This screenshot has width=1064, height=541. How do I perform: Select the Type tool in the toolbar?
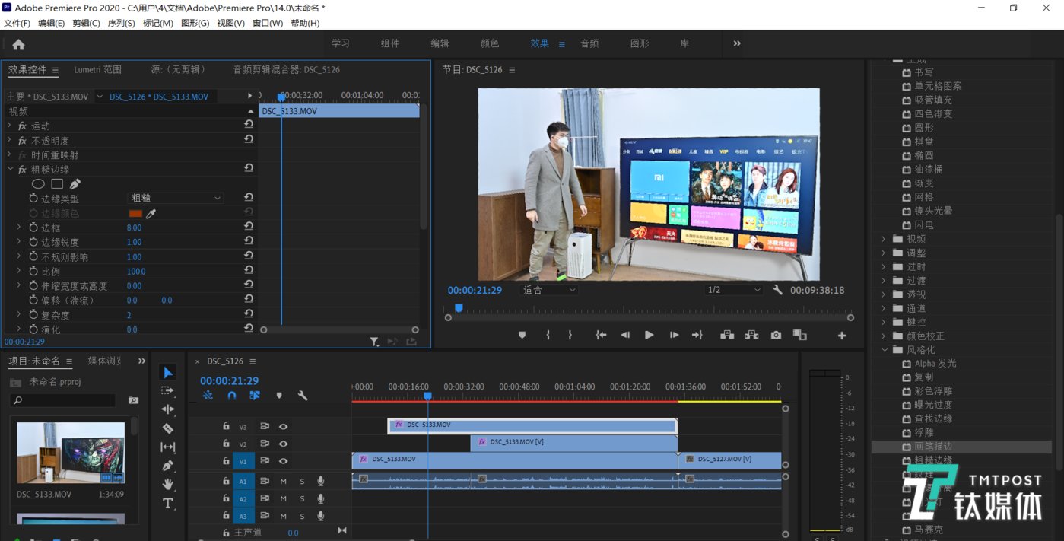pos(168,503)
